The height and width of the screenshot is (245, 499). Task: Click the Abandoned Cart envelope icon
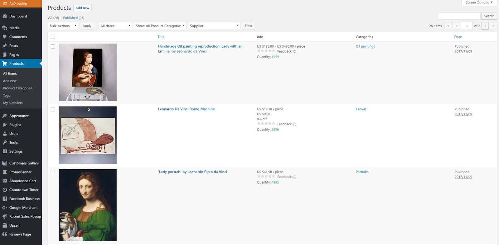[5, 181]
